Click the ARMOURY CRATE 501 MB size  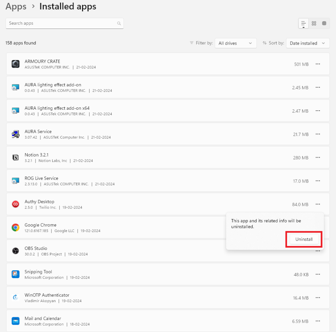[301, 64]
